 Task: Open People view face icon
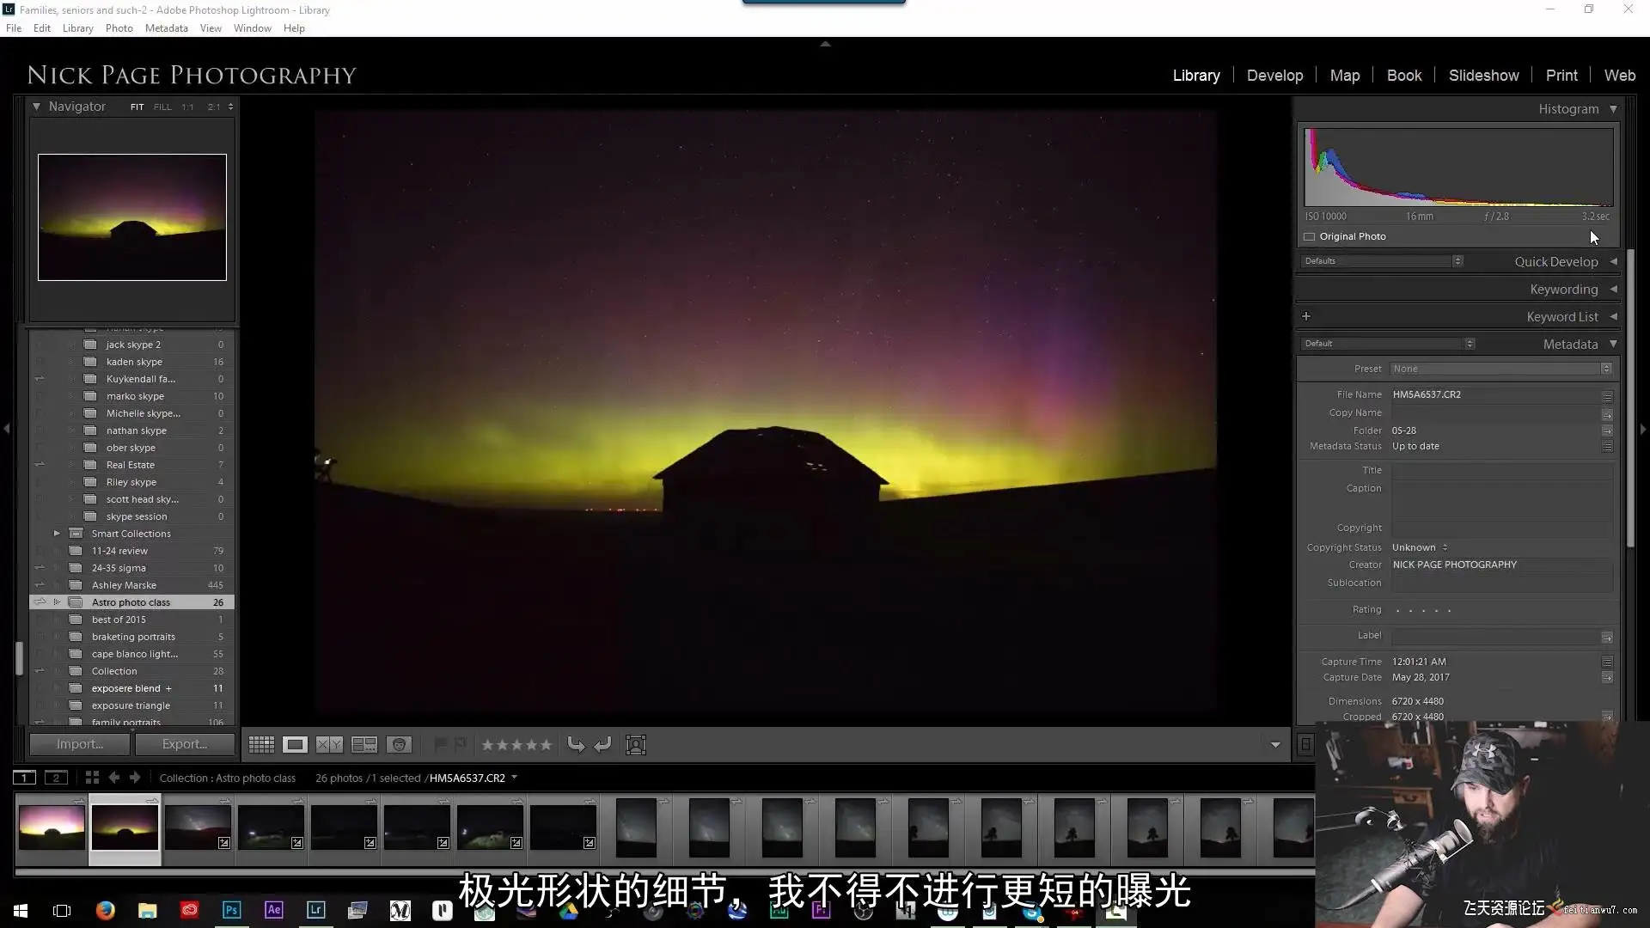pos(399,745)
